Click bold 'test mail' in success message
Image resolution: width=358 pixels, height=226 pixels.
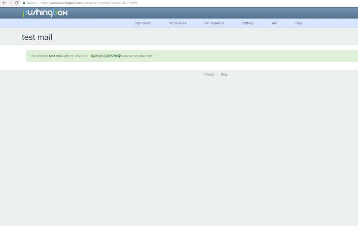(56, 56)
